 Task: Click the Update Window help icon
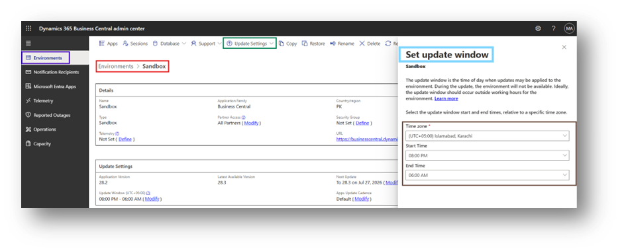[148, 193]
